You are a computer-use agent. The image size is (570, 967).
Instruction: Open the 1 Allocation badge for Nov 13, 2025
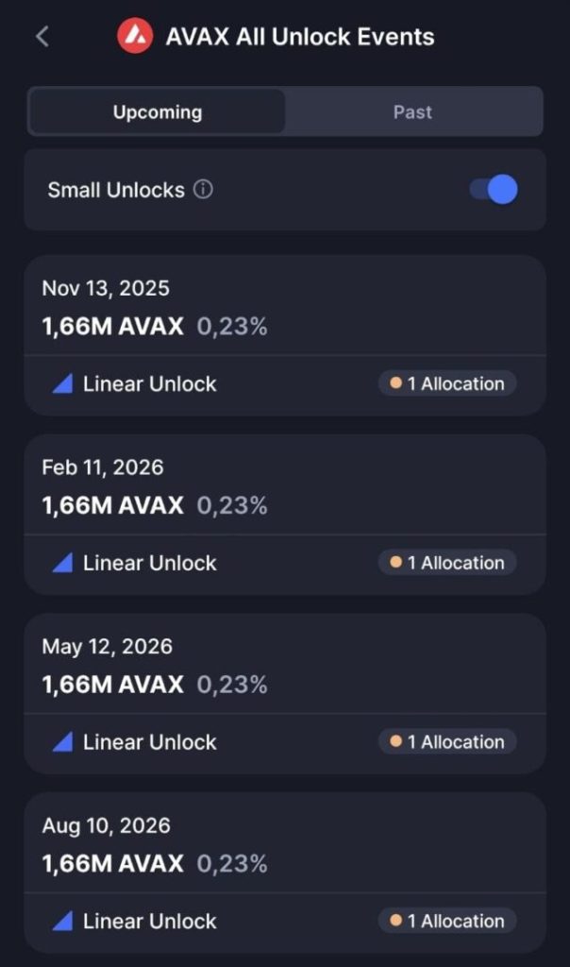447,383
